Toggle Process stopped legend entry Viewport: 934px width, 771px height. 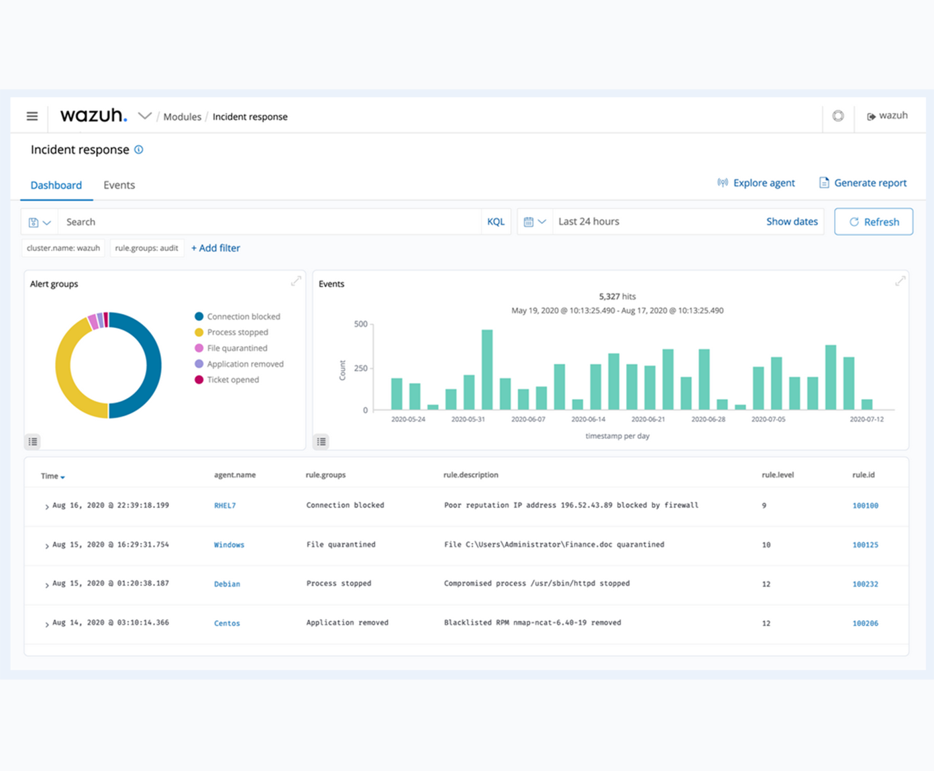(237, 332)
